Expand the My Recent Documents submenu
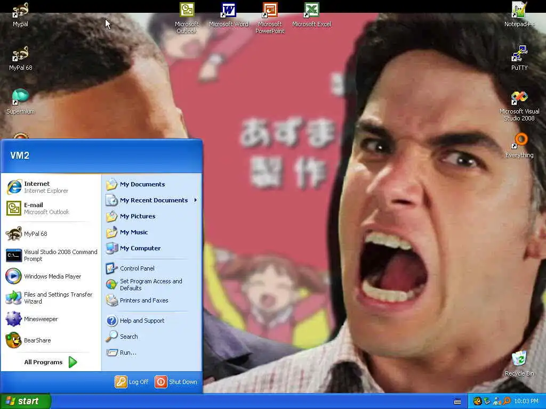This screenshot has height=409, width=546. coord(152,200)
